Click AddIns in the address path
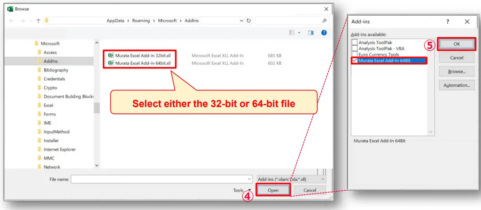Screen dimensions: 481x210 tap(192, 21)
